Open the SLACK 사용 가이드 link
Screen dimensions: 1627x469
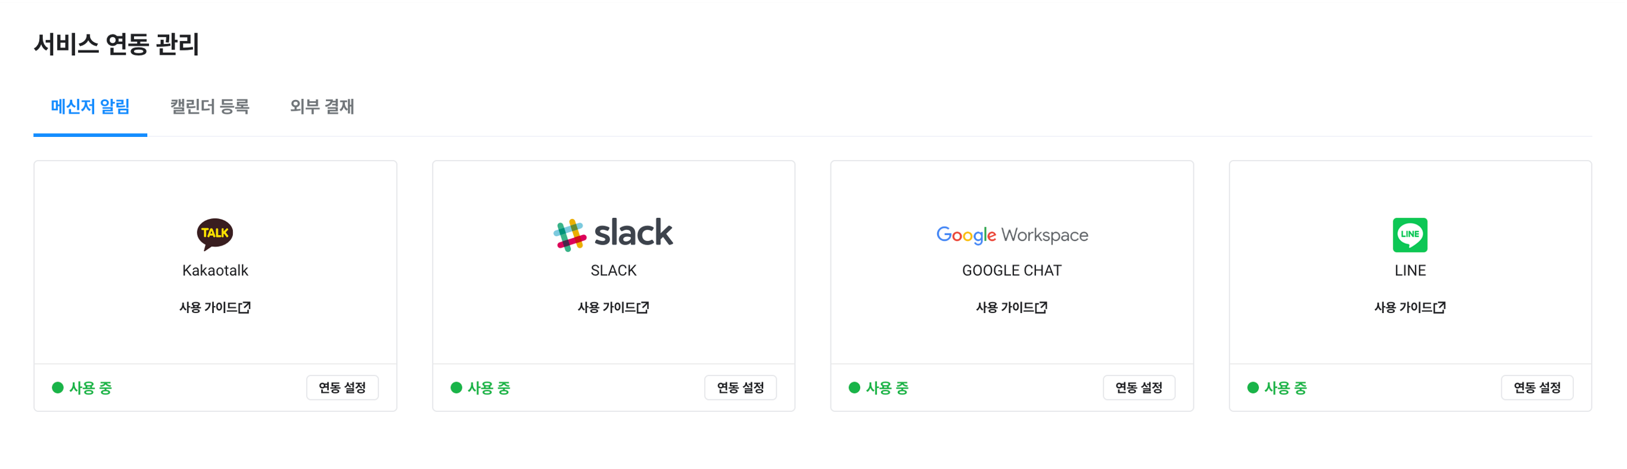pos(606,307)
